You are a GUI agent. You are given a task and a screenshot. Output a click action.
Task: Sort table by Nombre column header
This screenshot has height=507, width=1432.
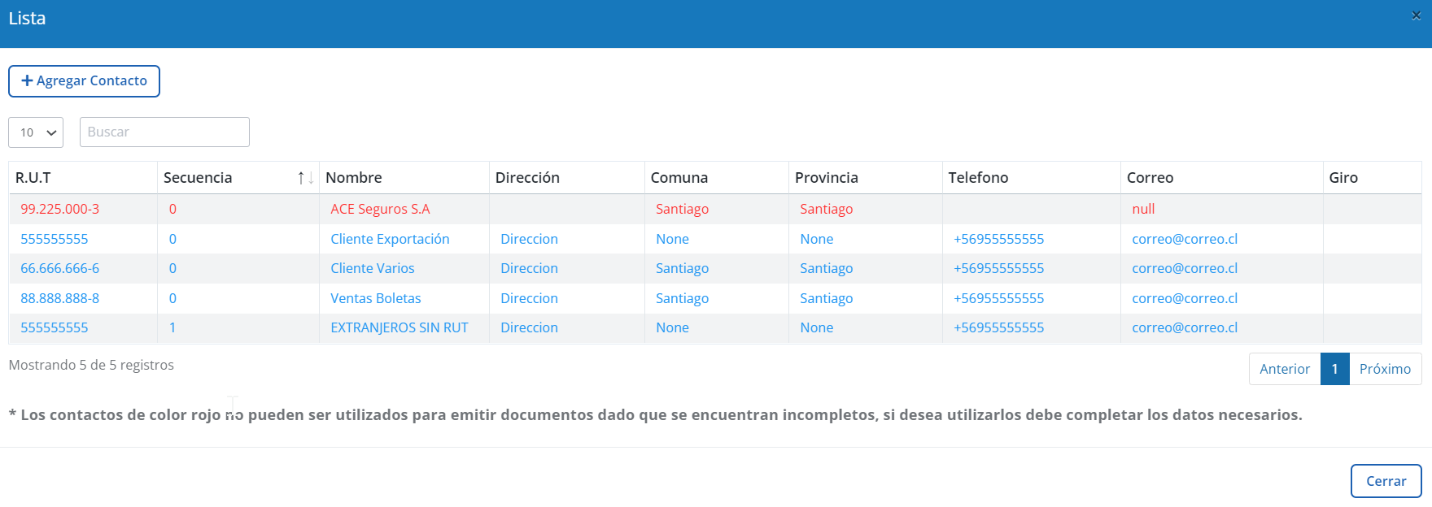[354, 178]
